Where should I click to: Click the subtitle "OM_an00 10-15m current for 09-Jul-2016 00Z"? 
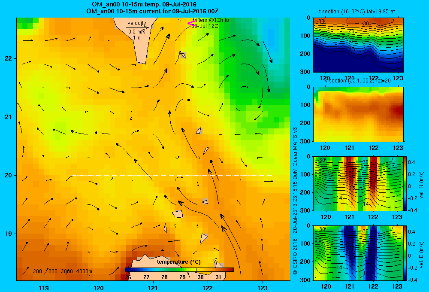(152, 11)
